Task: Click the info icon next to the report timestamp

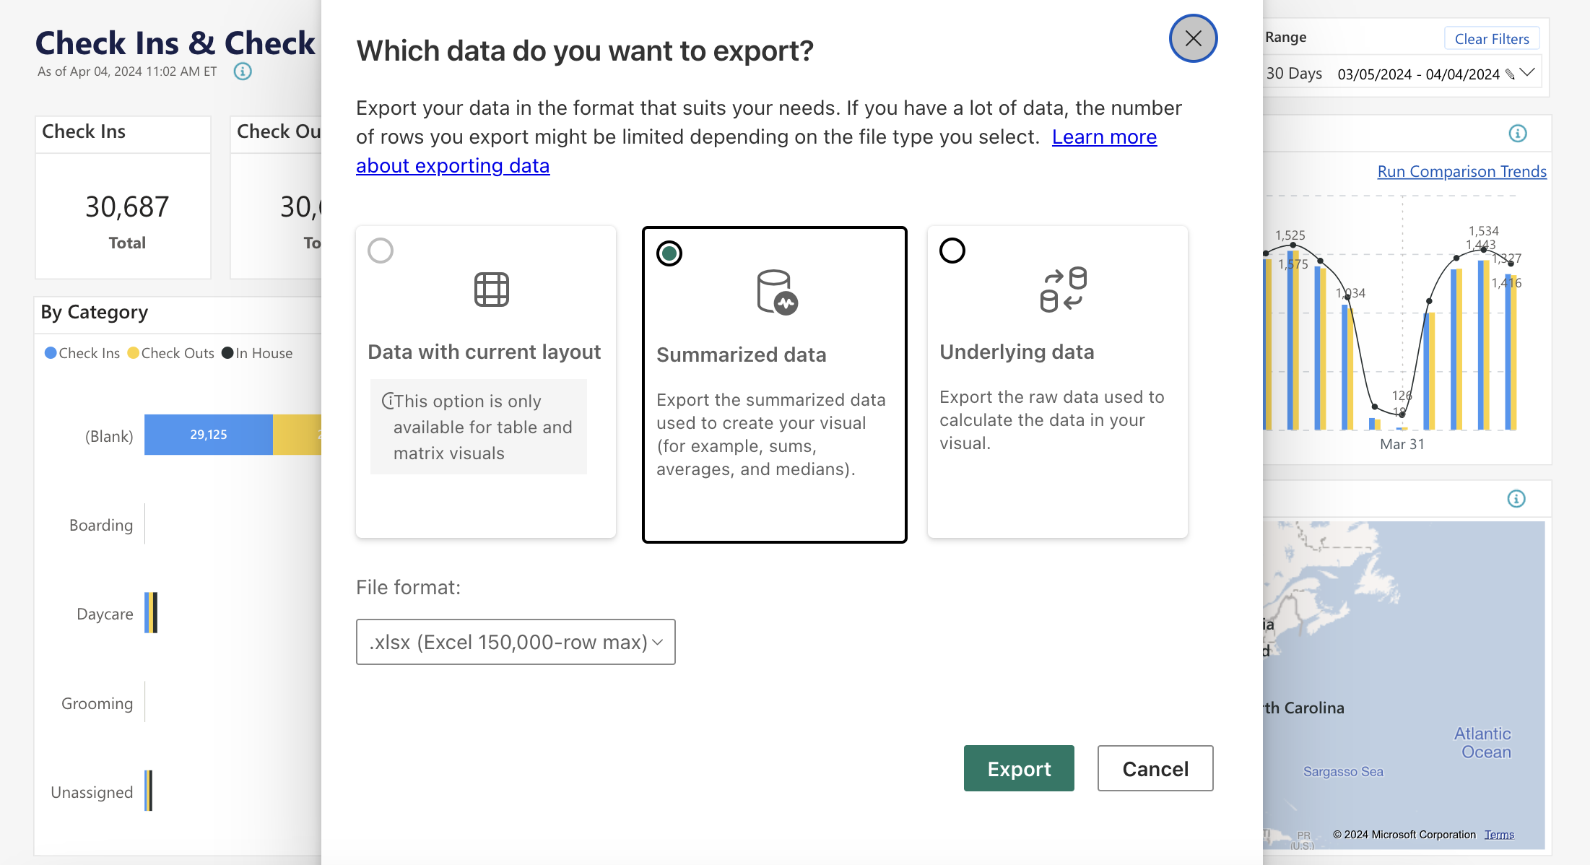Action: coord(243,71)
